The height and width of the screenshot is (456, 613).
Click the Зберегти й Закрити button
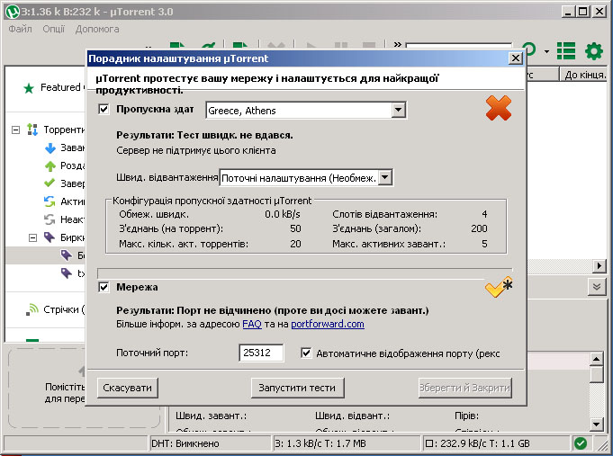pyautogui.click(x=464, y=388)
